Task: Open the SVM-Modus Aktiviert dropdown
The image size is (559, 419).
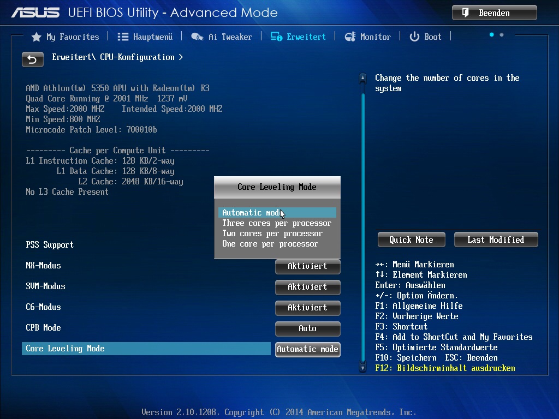Action: [308, 287]
